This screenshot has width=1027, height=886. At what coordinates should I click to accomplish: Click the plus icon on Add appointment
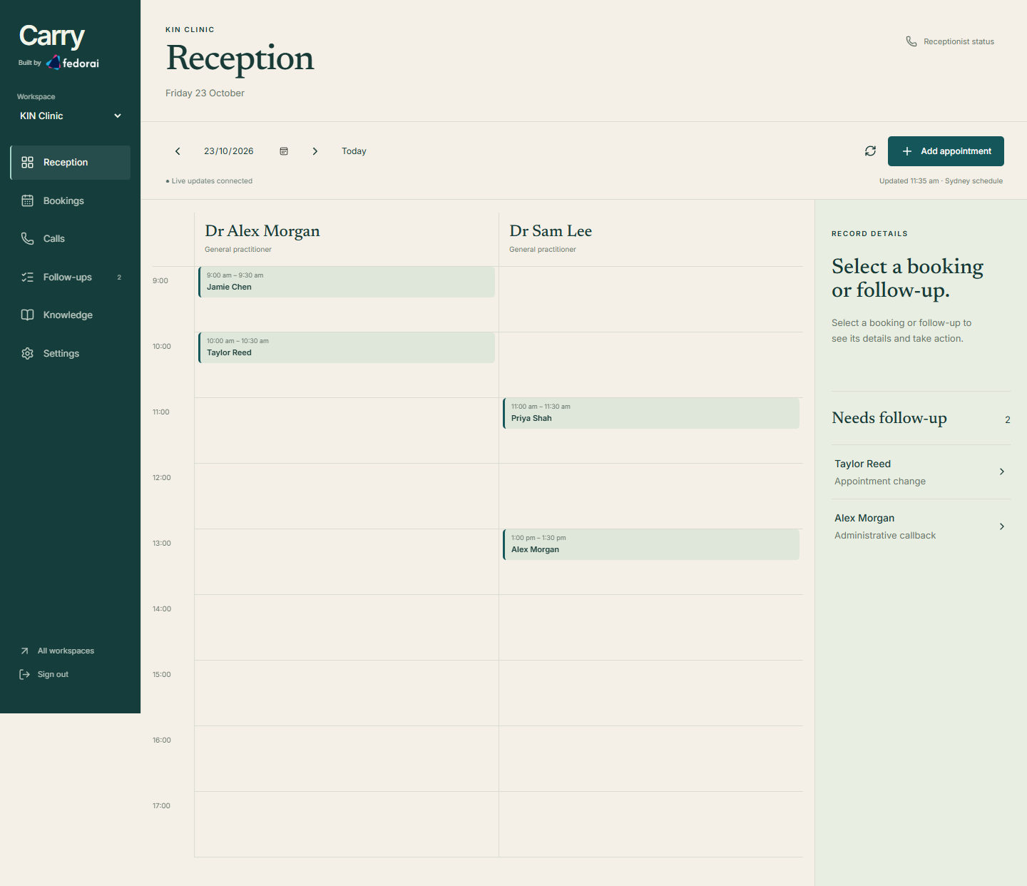pos(907,151)
